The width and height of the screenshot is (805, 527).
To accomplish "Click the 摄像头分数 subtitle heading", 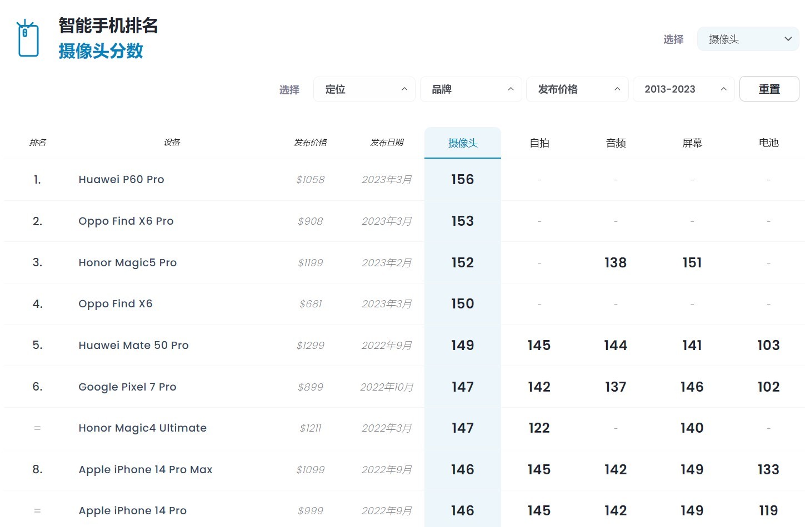I will 101,51.
